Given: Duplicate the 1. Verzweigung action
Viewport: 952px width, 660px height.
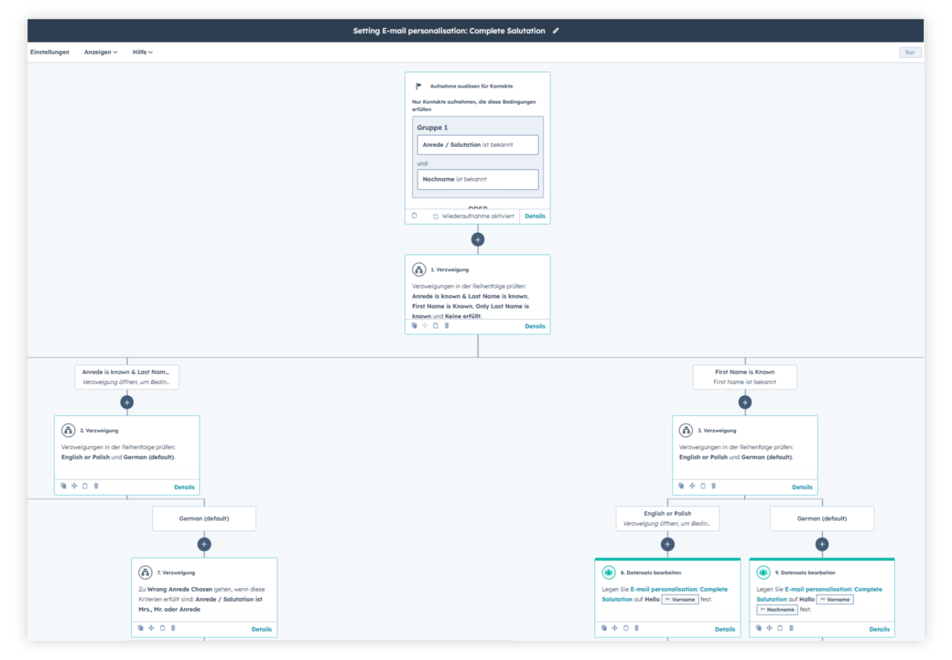Looking at the screenshot, I should point(414,326).
